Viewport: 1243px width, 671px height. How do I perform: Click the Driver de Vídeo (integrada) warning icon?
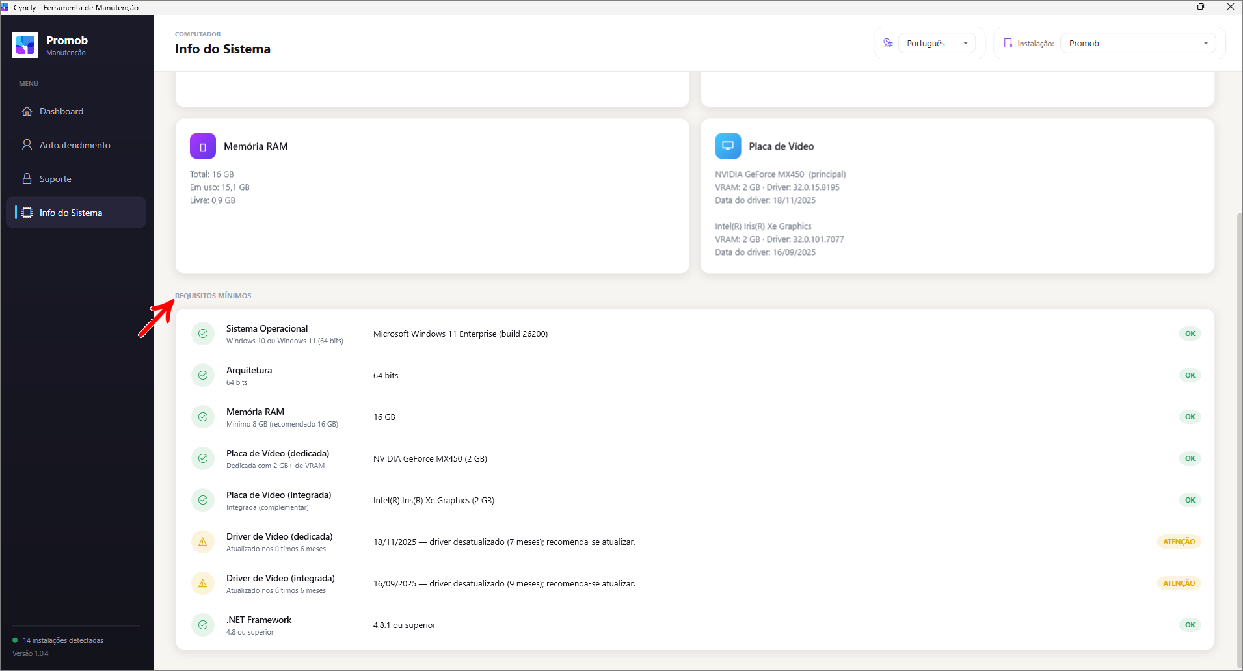pyautogui.click(x=203, y=583)
